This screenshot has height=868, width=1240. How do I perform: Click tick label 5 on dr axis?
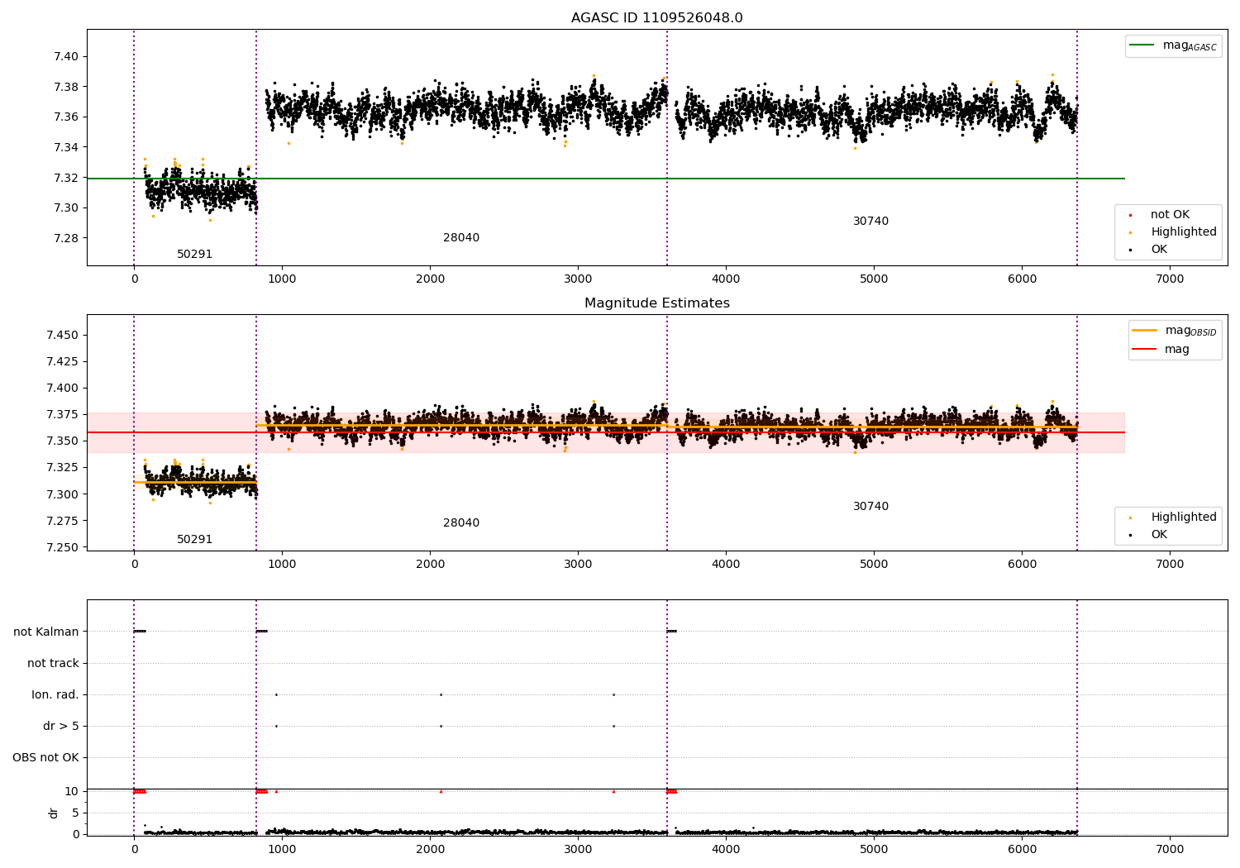point(75,813)
